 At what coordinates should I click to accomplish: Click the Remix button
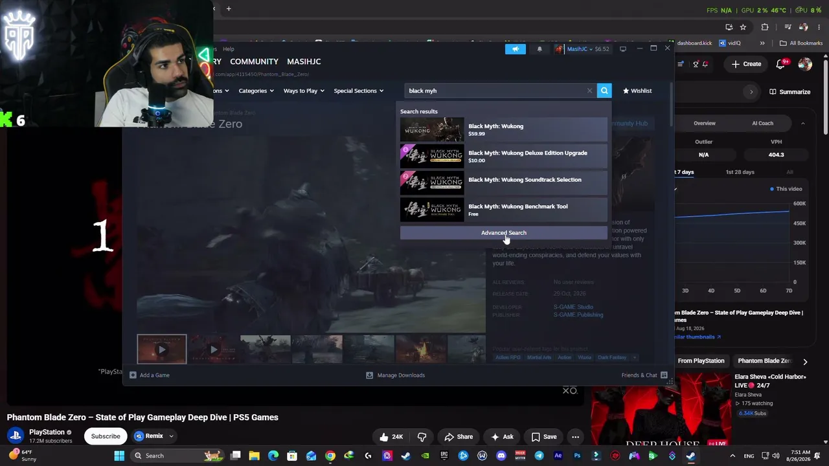coord(148,436)
